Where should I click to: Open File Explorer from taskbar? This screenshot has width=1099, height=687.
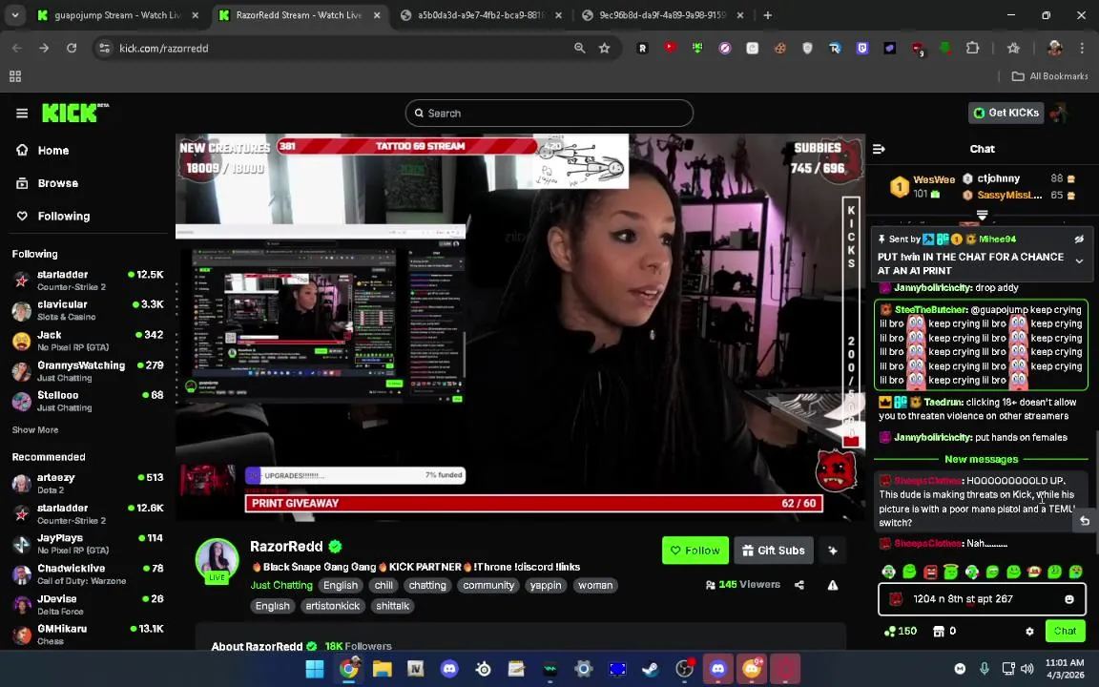tap(382, 669)
